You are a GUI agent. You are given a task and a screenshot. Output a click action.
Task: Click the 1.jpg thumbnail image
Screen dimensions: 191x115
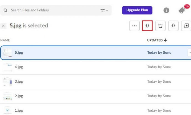pos(7,110)
